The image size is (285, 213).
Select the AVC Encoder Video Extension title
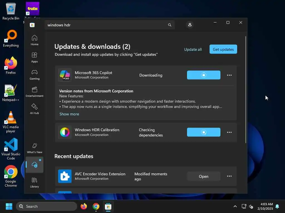tap(100, 174)
